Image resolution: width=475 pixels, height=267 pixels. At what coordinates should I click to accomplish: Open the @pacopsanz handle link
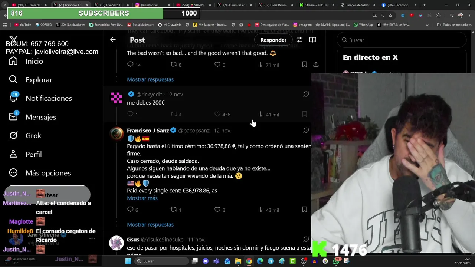click(194, 131)
